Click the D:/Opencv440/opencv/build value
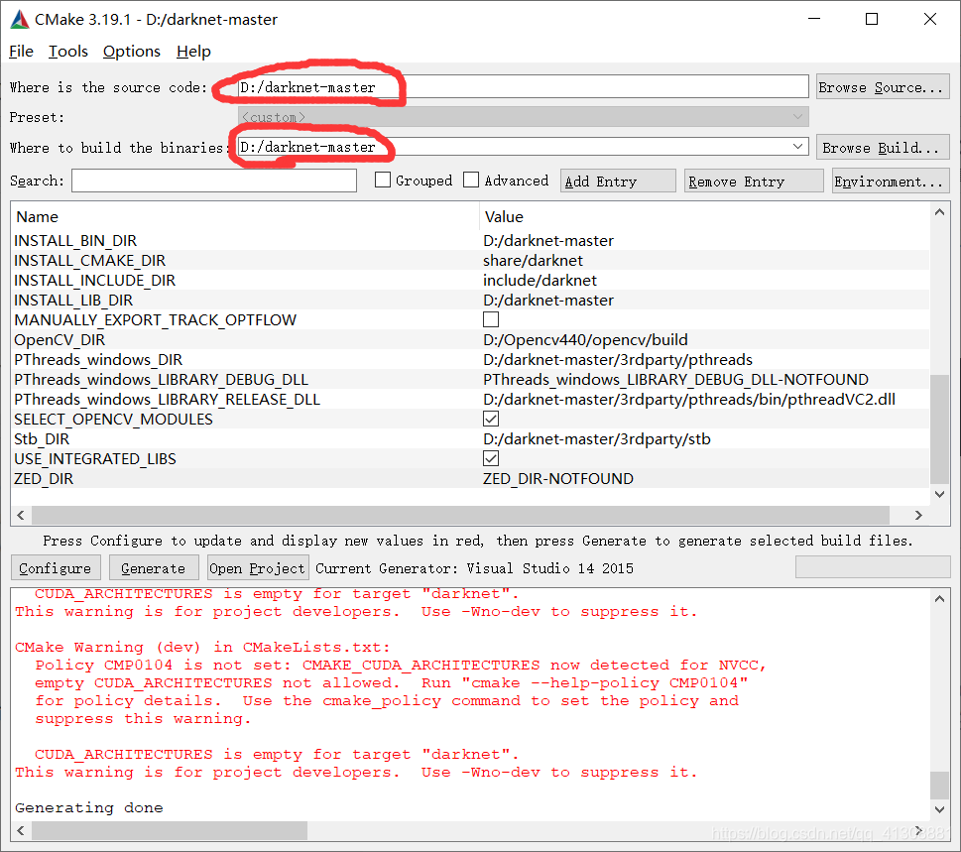 585,339
